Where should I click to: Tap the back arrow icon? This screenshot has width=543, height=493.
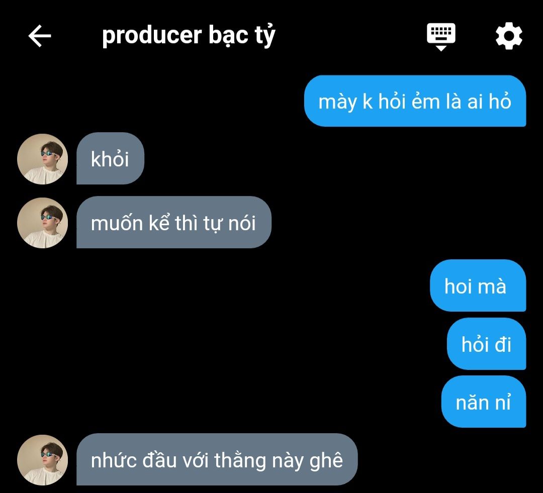[x=40, y=36]
